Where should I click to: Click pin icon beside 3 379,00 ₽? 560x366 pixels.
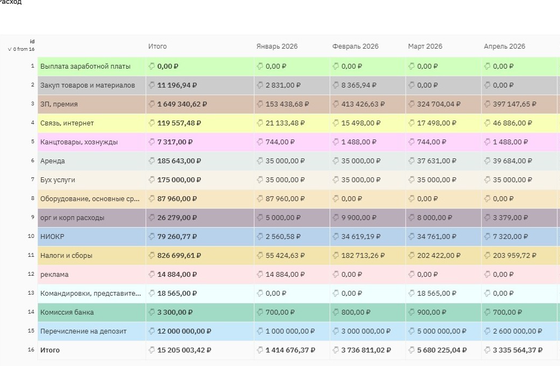[x=487, y=218]
